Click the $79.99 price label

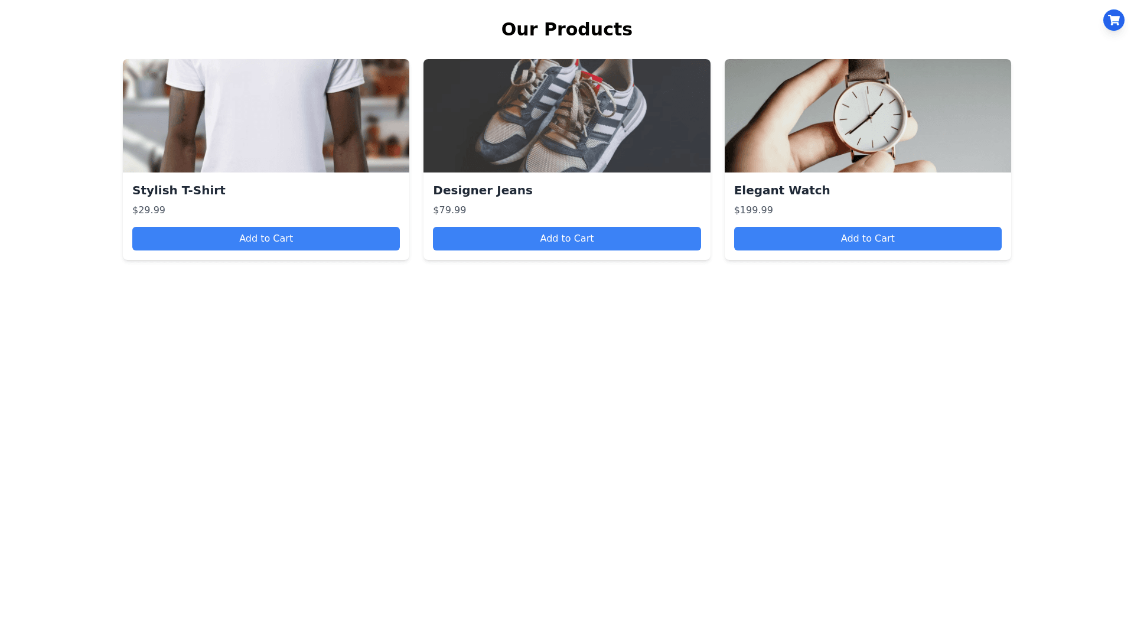tap(449, 210)
